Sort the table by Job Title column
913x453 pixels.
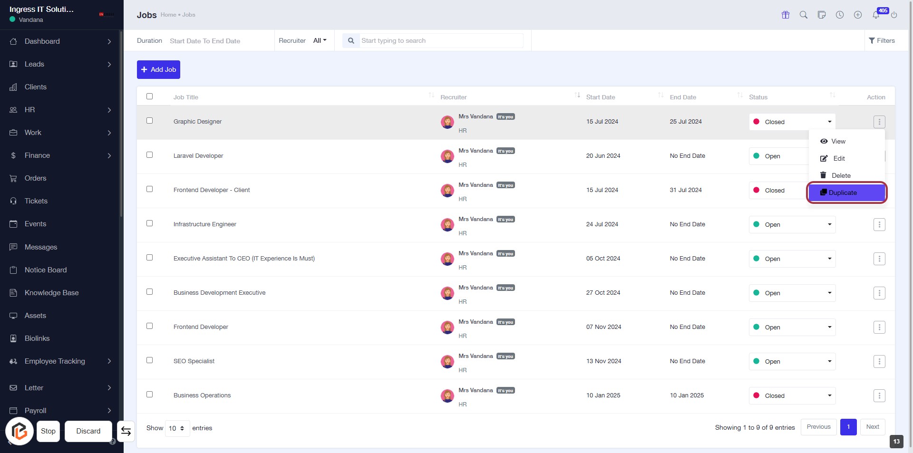coord(186,97)
